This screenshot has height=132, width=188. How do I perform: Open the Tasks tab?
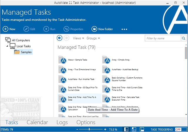(12, 122)
